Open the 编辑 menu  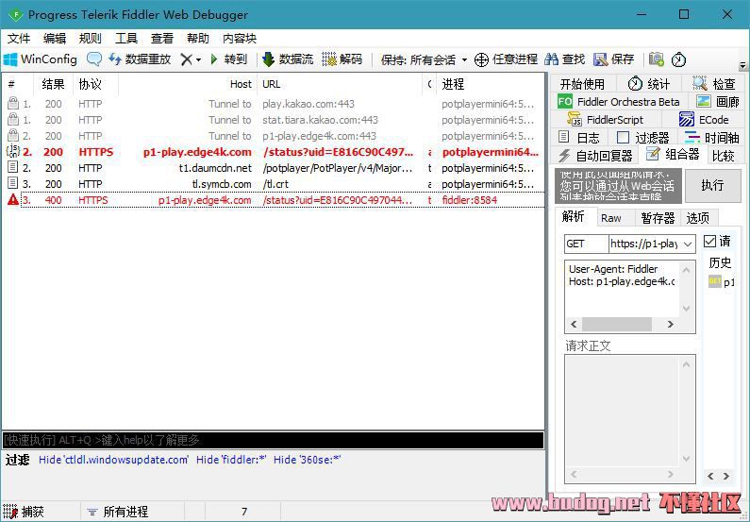tap(55, 39)
